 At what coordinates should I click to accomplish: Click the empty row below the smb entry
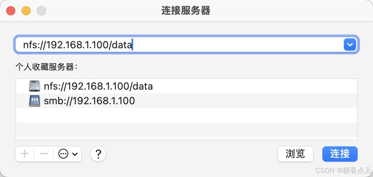186,115
